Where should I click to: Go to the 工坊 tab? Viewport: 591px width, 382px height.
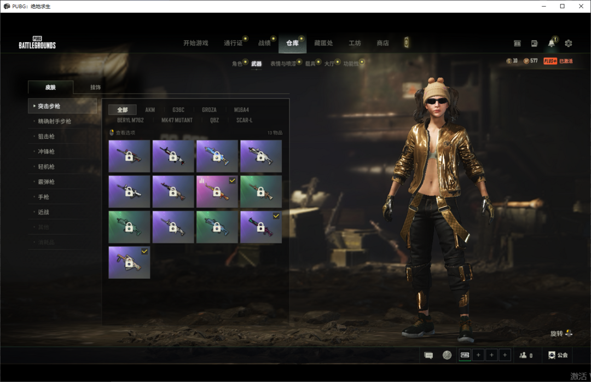(x=355, y=43)
